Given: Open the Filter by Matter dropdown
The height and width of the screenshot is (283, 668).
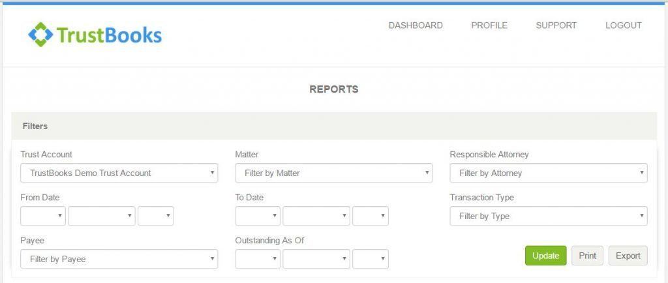Looking at the screenshot, I should (x=333, y=173).
